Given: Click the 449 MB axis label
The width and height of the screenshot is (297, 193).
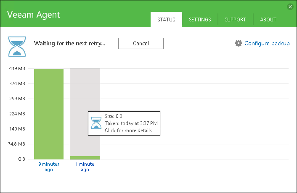Looking at the screenshot, I should (17, 69).
